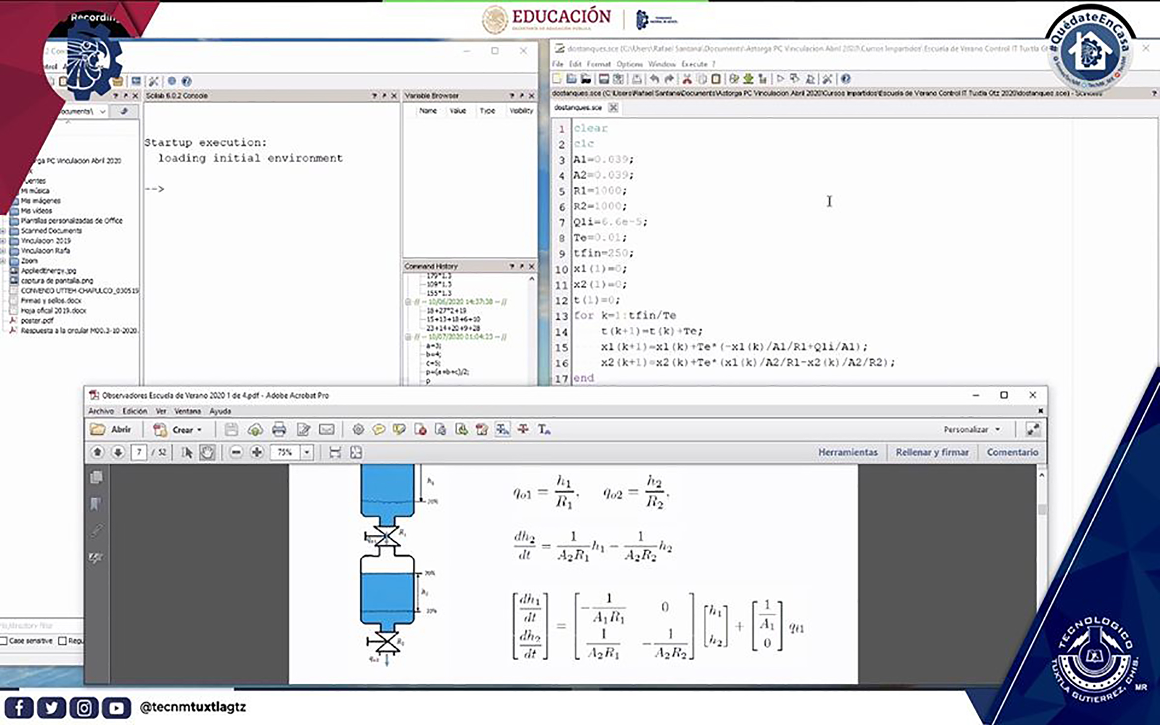Open the Ayuda menu in Acrobat
Image resolution: width=1160 pixels, height=725 pixels.
coord(220,411)
